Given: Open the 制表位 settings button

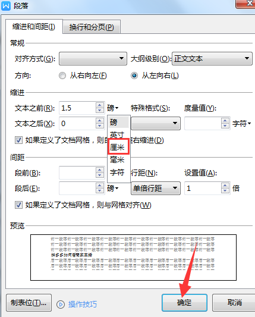Looking at the screenshot, I should pyautogui.click(x=29, y=303).
